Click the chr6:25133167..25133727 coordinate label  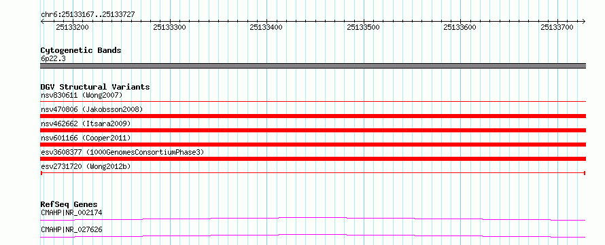[88, 15]
